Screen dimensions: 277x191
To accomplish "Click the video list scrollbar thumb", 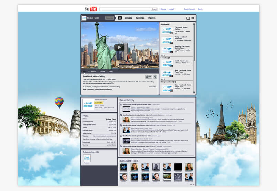I will 194,43.
